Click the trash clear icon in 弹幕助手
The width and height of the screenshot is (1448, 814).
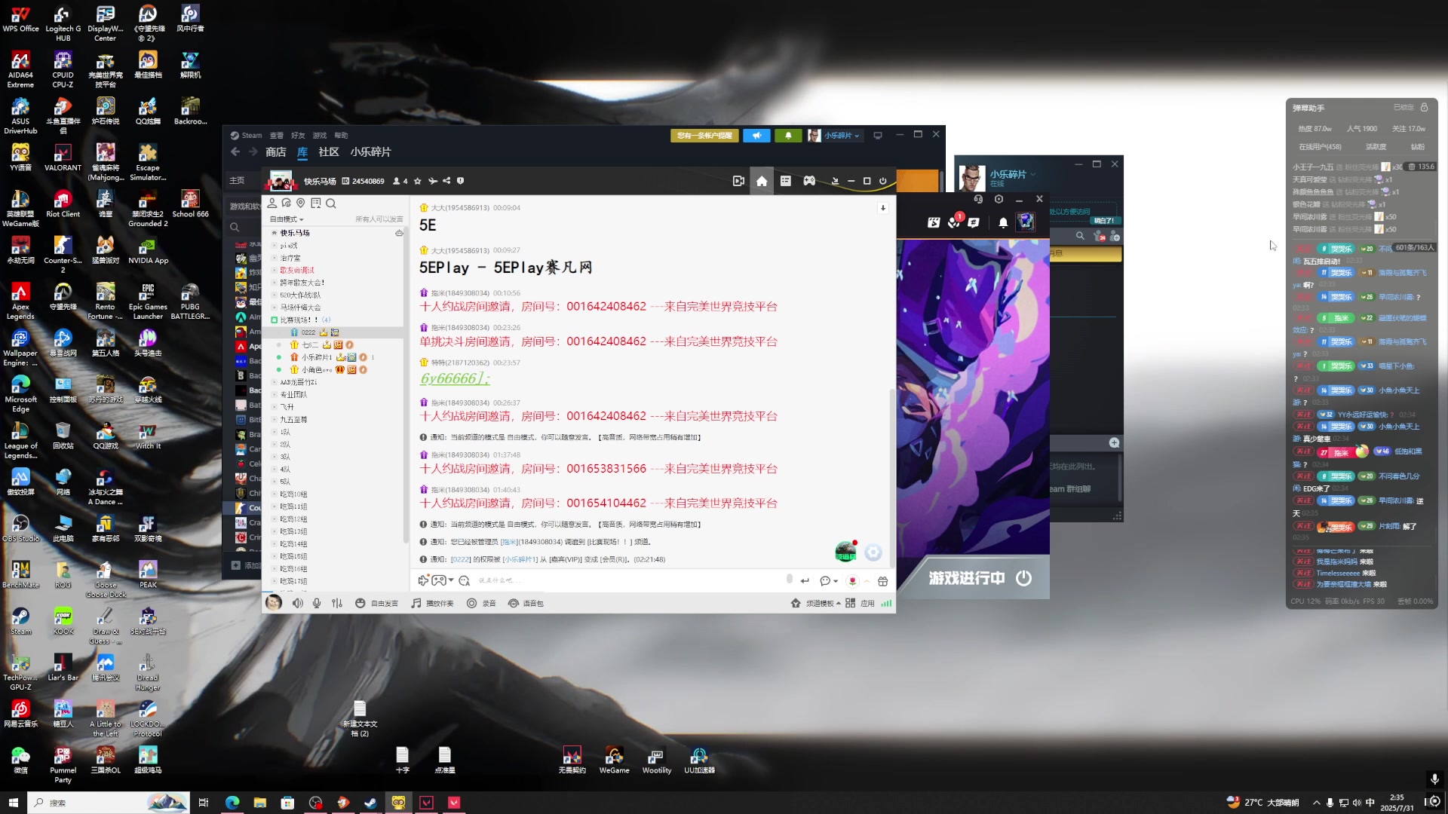[x=1412, y=167]
